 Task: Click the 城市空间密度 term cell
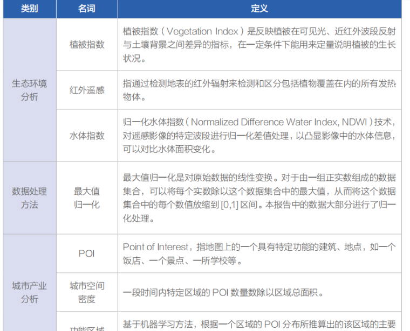click(87, 292)
